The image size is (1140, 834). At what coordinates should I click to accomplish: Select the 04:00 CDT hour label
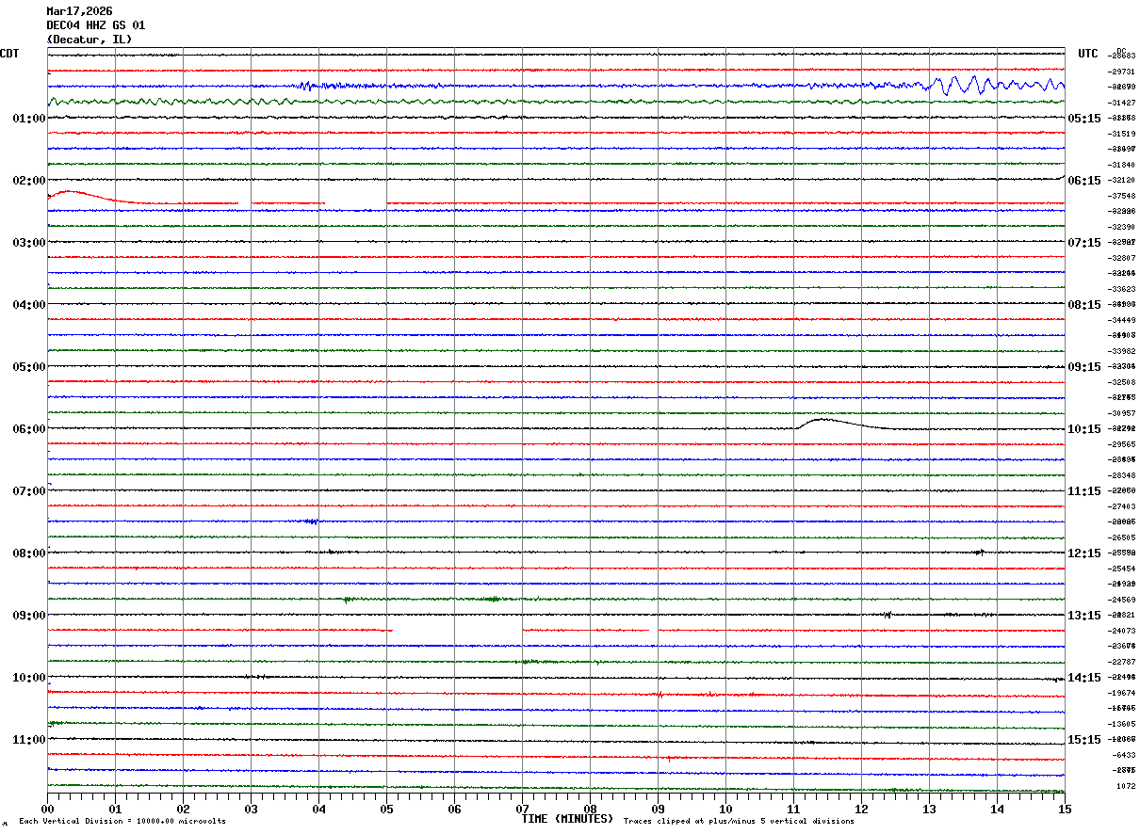29,305
